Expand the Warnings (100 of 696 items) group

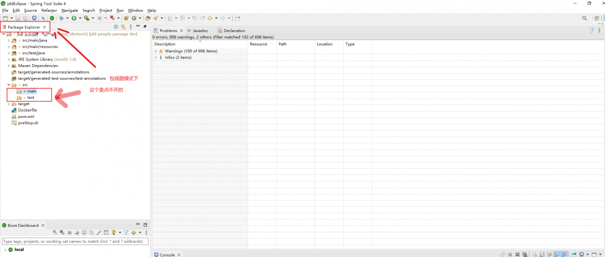tap(156, 51)
